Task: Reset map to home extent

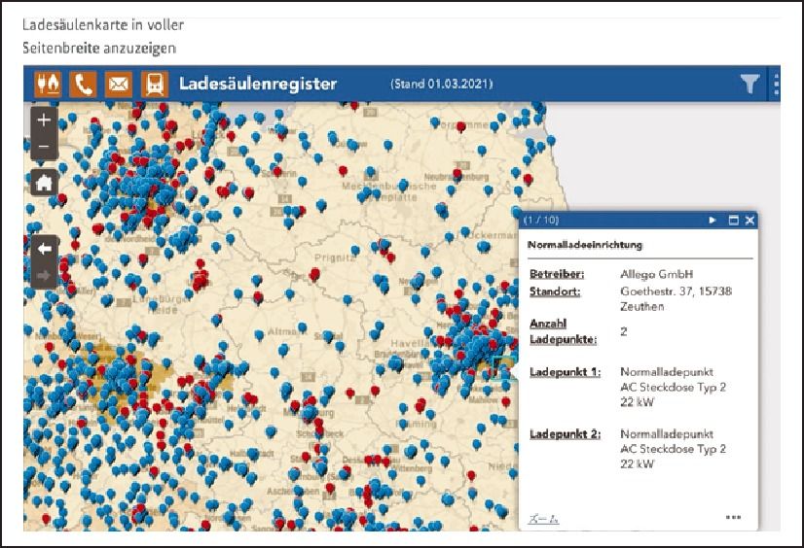Action: [x=44, y=182]
